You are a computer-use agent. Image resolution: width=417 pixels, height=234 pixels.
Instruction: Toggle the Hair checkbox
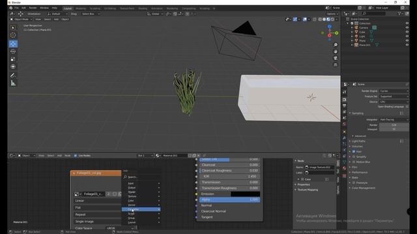click(354, 151)
